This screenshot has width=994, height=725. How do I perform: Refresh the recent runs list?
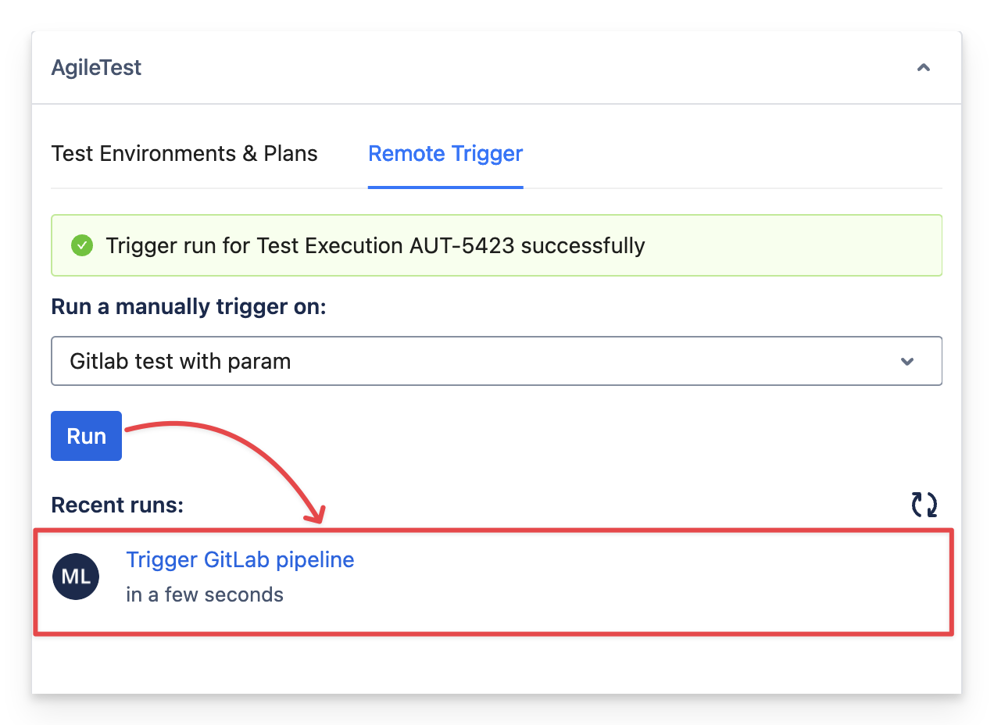[924, 505]
